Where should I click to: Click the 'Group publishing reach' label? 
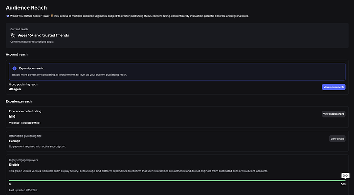click(x=23, y=84)
